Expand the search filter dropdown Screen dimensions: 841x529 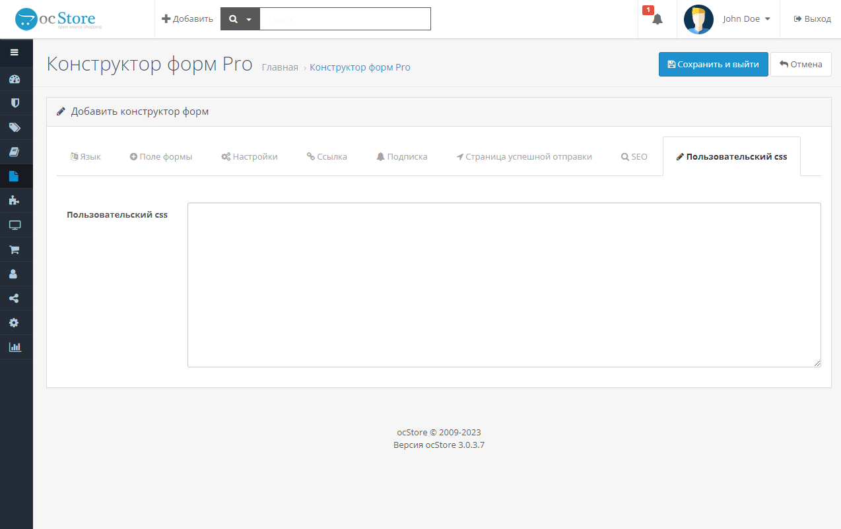click(240, 19)
